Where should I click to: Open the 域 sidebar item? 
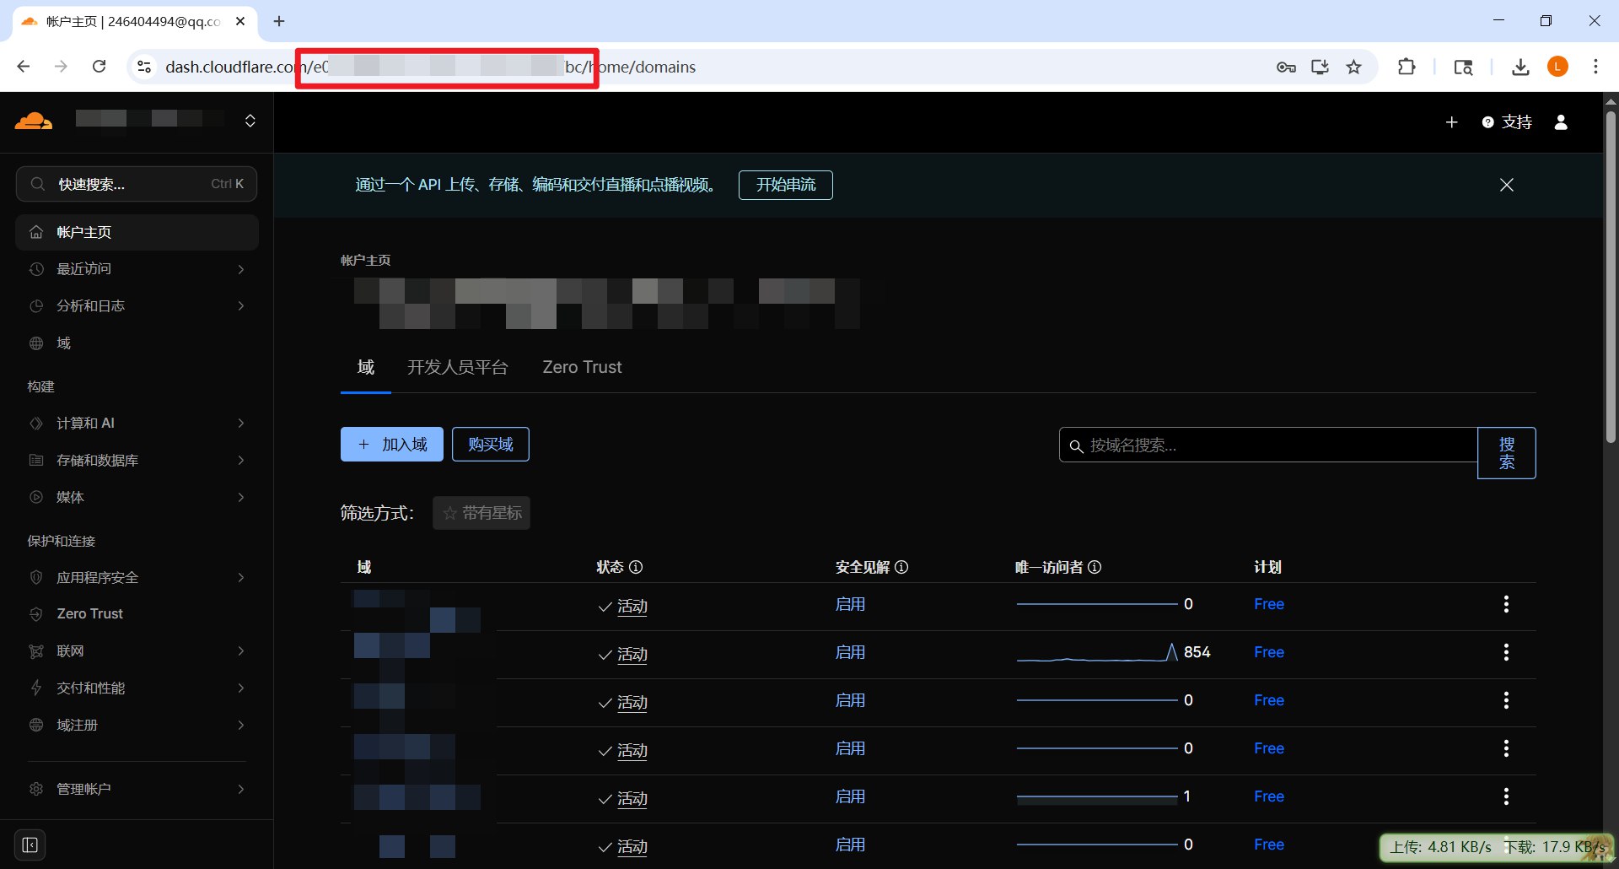click(137, 343)
